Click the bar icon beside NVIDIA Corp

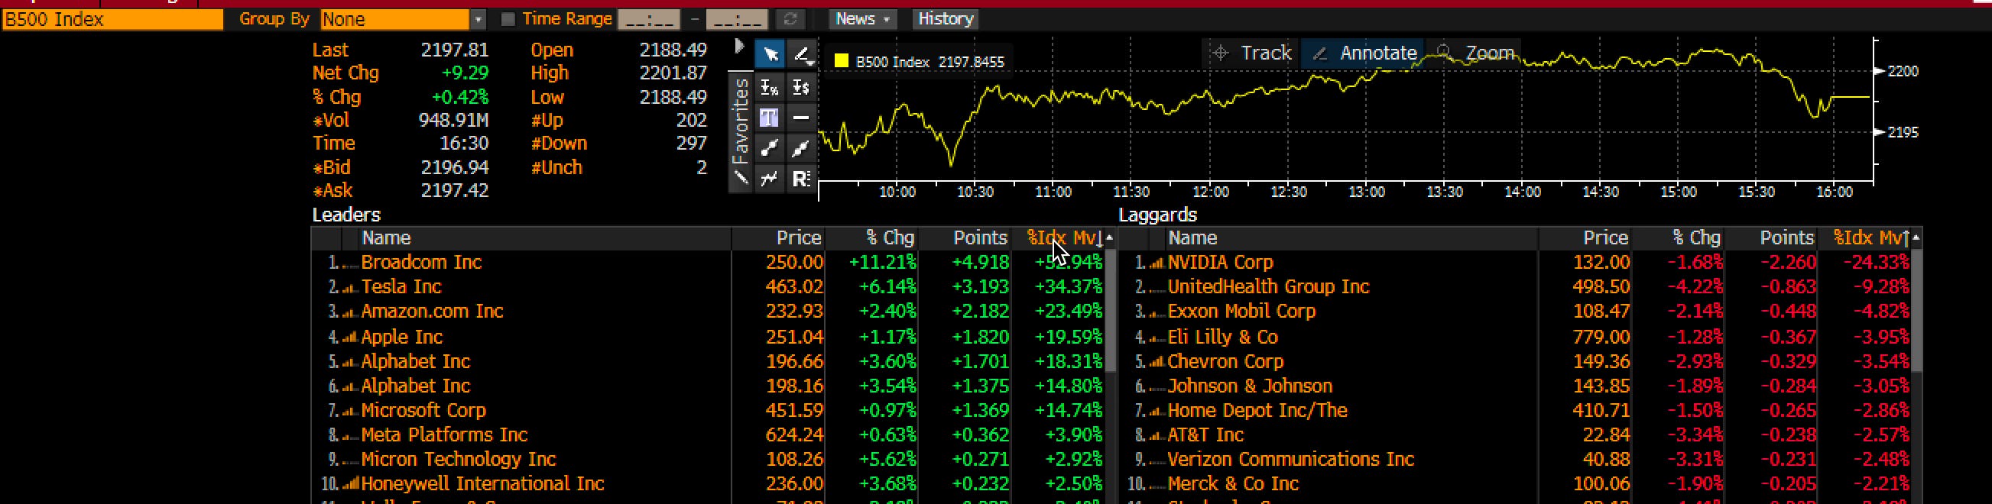(x=1157, y=263)
